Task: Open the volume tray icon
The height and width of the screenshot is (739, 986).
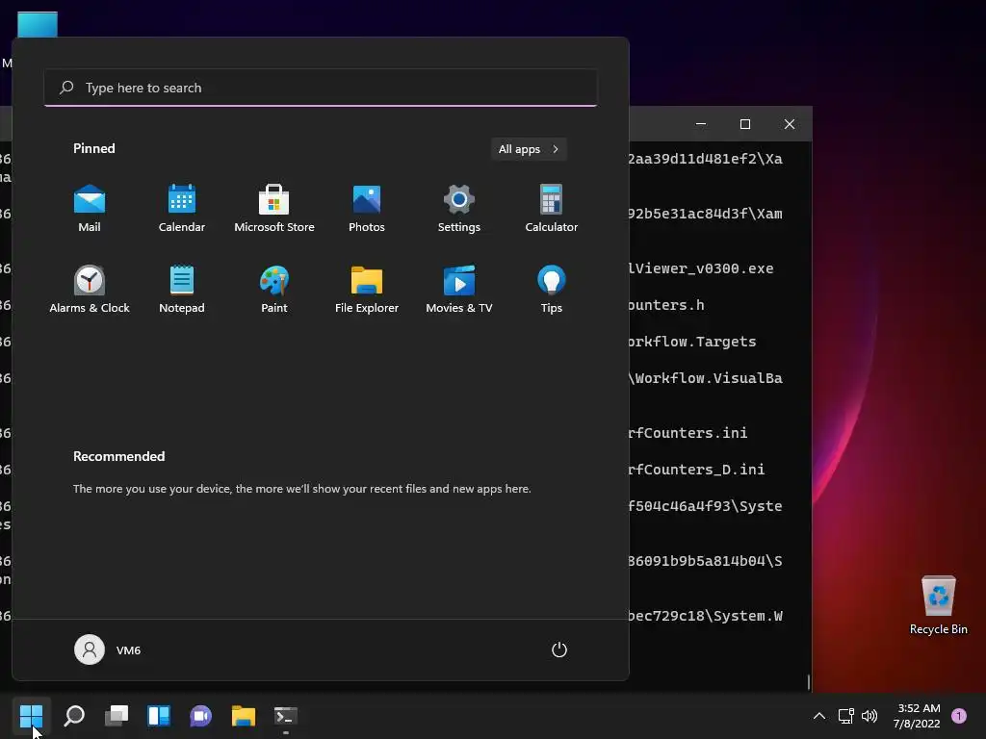Action: coord(869,715)
